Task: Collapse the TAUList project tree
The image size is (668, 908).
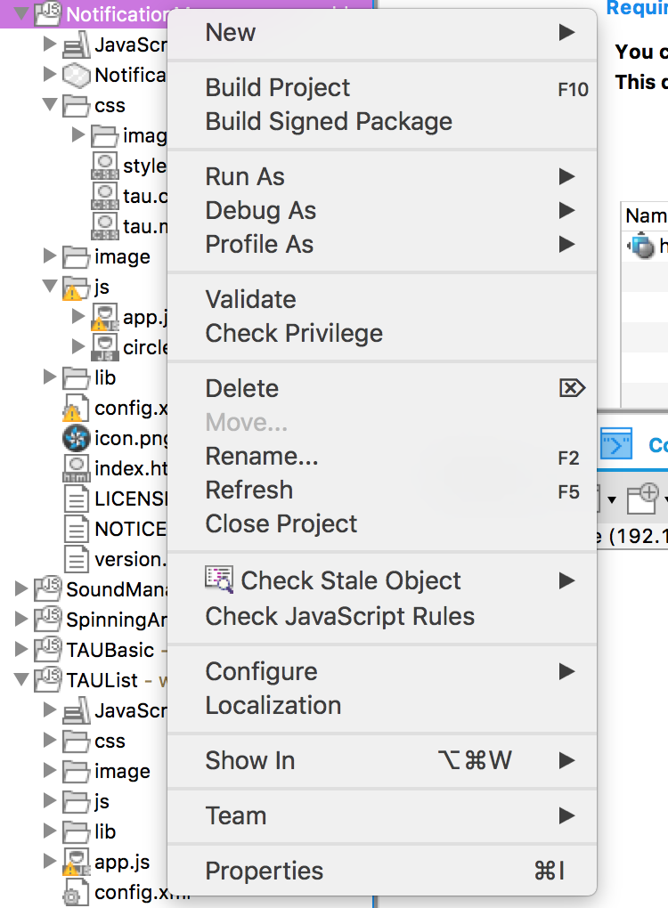Action: tap(21, 680)
